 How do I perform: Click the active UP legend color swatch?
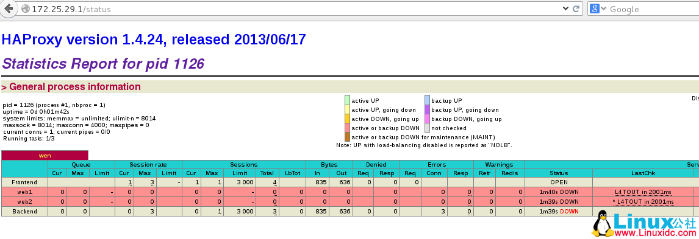(x=347, y=100)
